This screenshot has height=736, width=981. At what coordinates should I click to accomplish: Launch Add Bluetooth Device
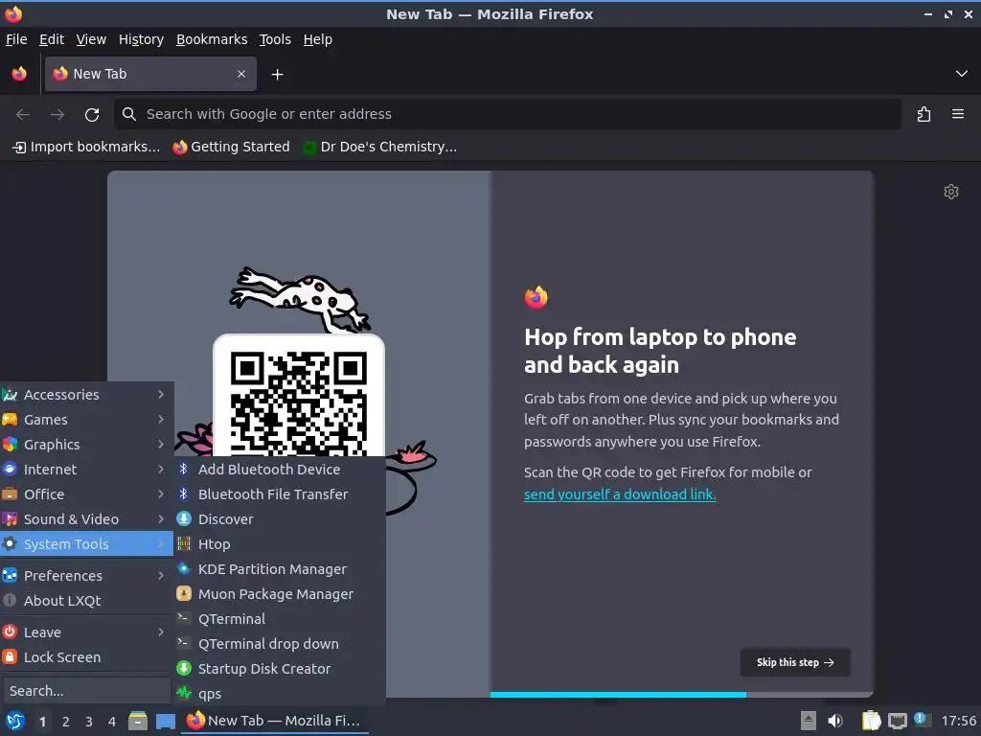(x=280, y=470)
